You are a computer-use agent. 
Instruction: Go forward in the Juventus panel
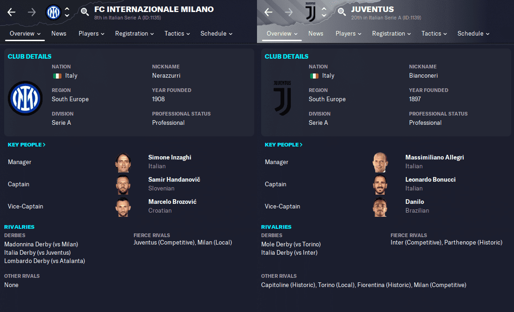pyautogui.click(x=289, y=12)
